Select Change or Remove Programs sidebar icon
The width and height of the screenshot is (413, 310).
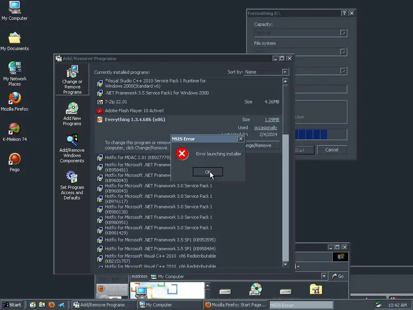click(x=72, y=80)
